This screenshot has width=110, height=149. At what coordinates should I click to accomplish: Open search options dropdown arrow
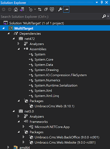(108, 16)
